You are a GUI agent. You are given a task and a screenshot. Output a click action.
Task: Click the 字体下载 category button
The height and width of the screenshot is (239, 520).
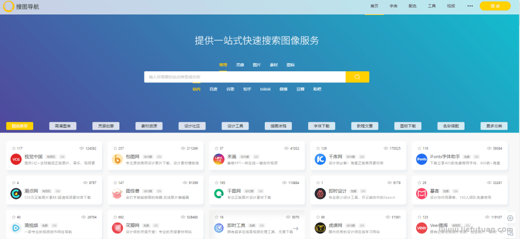pos(321,126)
